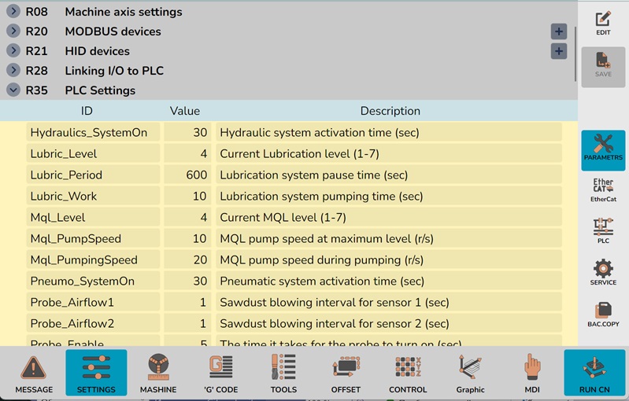Click the BAC.COPY backup icon

point(603,314)
